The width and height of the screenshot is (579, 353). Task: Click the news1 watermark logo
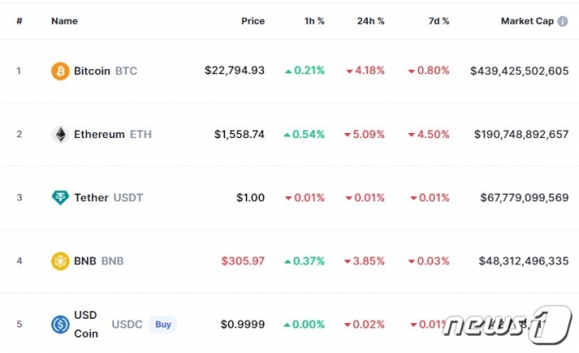(507, 325)
